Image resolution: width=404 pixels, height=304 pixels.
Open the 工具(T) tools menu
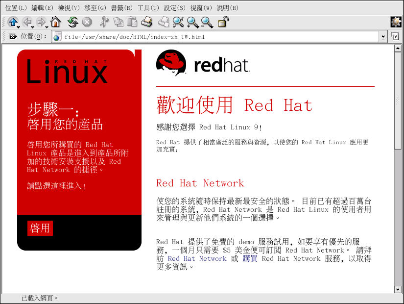(148, 8)
